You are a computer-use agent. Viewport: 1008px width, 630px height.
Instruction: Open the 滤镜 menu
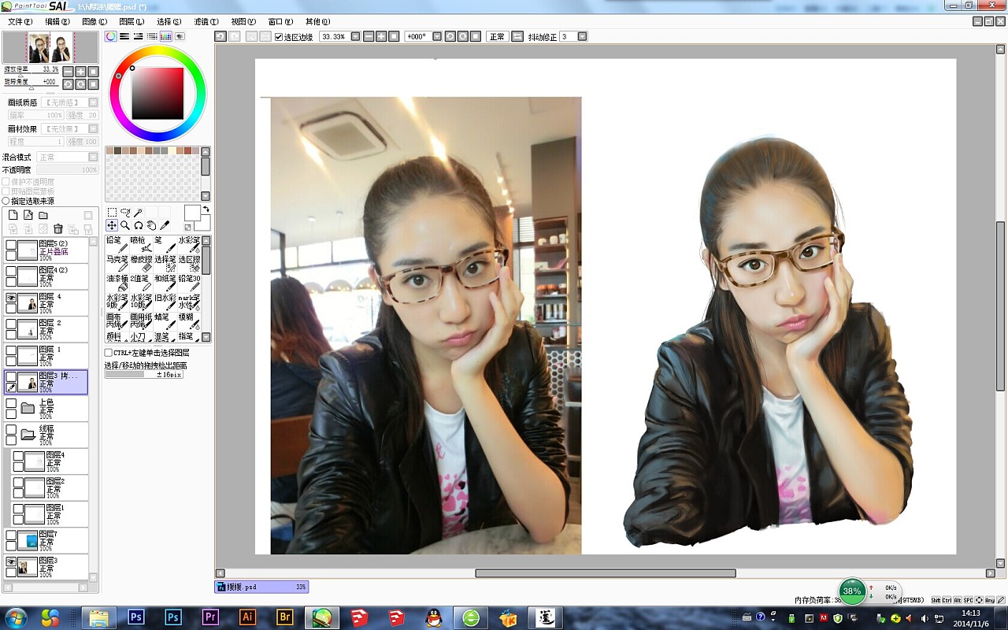coord(206,21)
